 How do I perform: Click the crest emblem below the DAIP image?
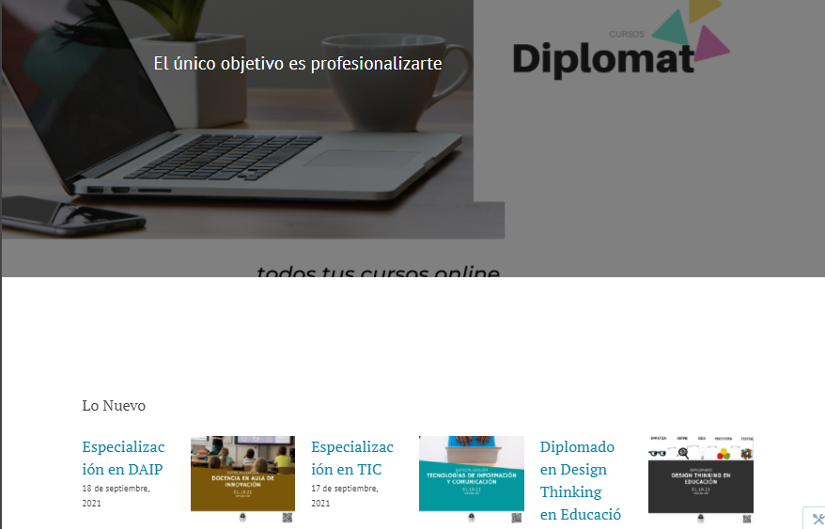242,518
